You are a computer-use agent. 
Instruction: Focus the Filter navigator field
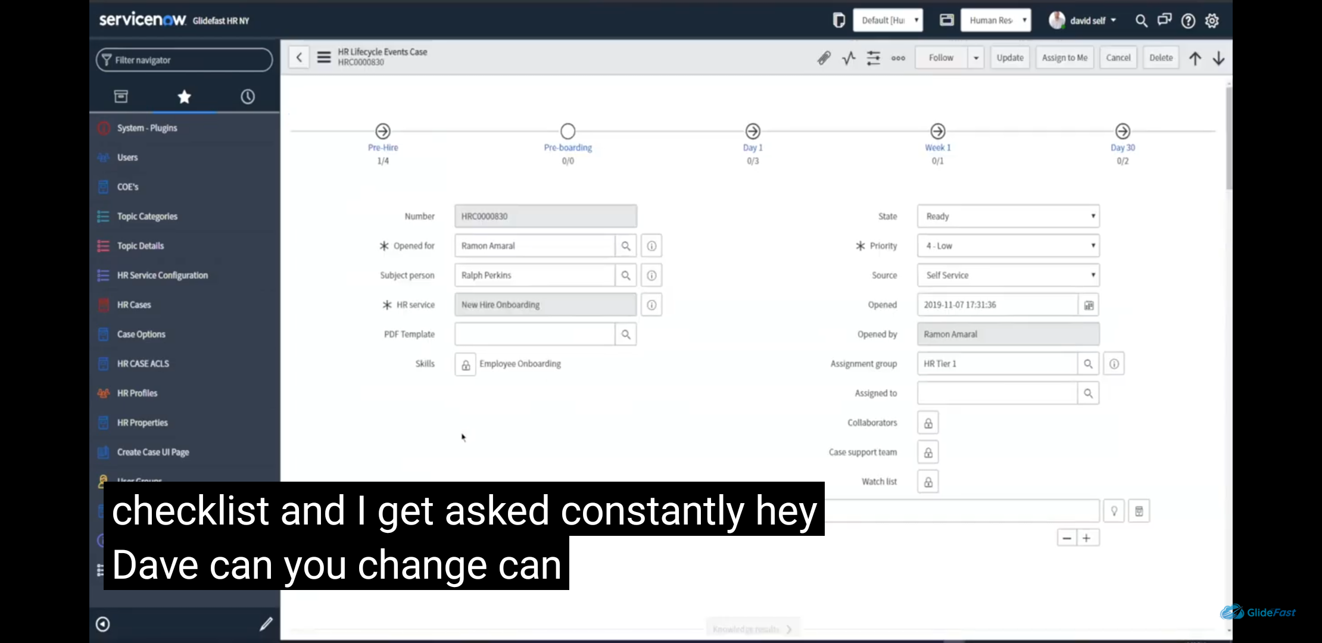click(x=185, y=60)
